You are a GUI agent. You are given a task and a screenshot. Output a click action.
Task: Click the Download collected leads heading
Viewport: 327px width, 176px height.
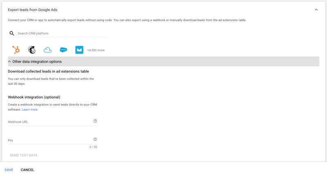[x=49, y=71]
